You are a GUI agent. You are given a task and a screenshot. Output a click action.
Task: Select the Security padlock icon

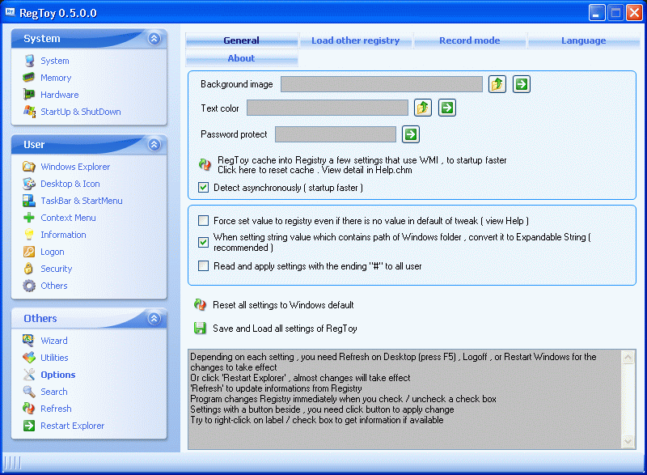[29, 269]
